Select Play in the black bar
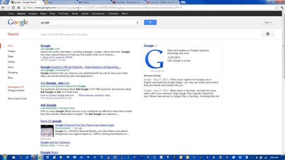The image size is (285, 160). pos(52,14)
